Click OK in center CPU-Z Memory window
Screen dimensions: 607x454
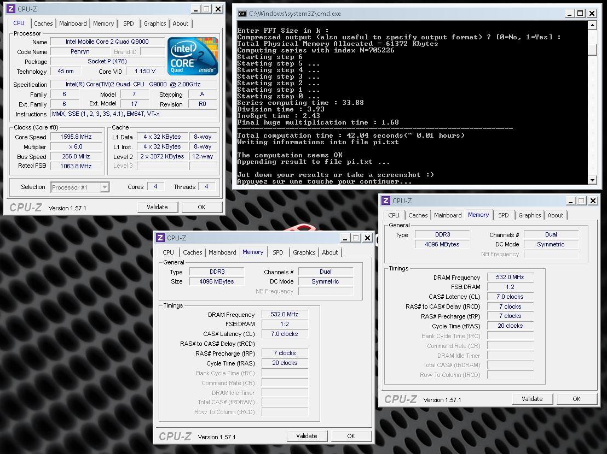pyautogui.click(x=351, y=436)
